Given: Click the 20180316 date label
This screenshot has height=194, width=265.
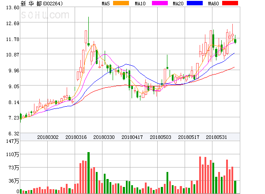Looking at the screenshot, I should [76, 137].
